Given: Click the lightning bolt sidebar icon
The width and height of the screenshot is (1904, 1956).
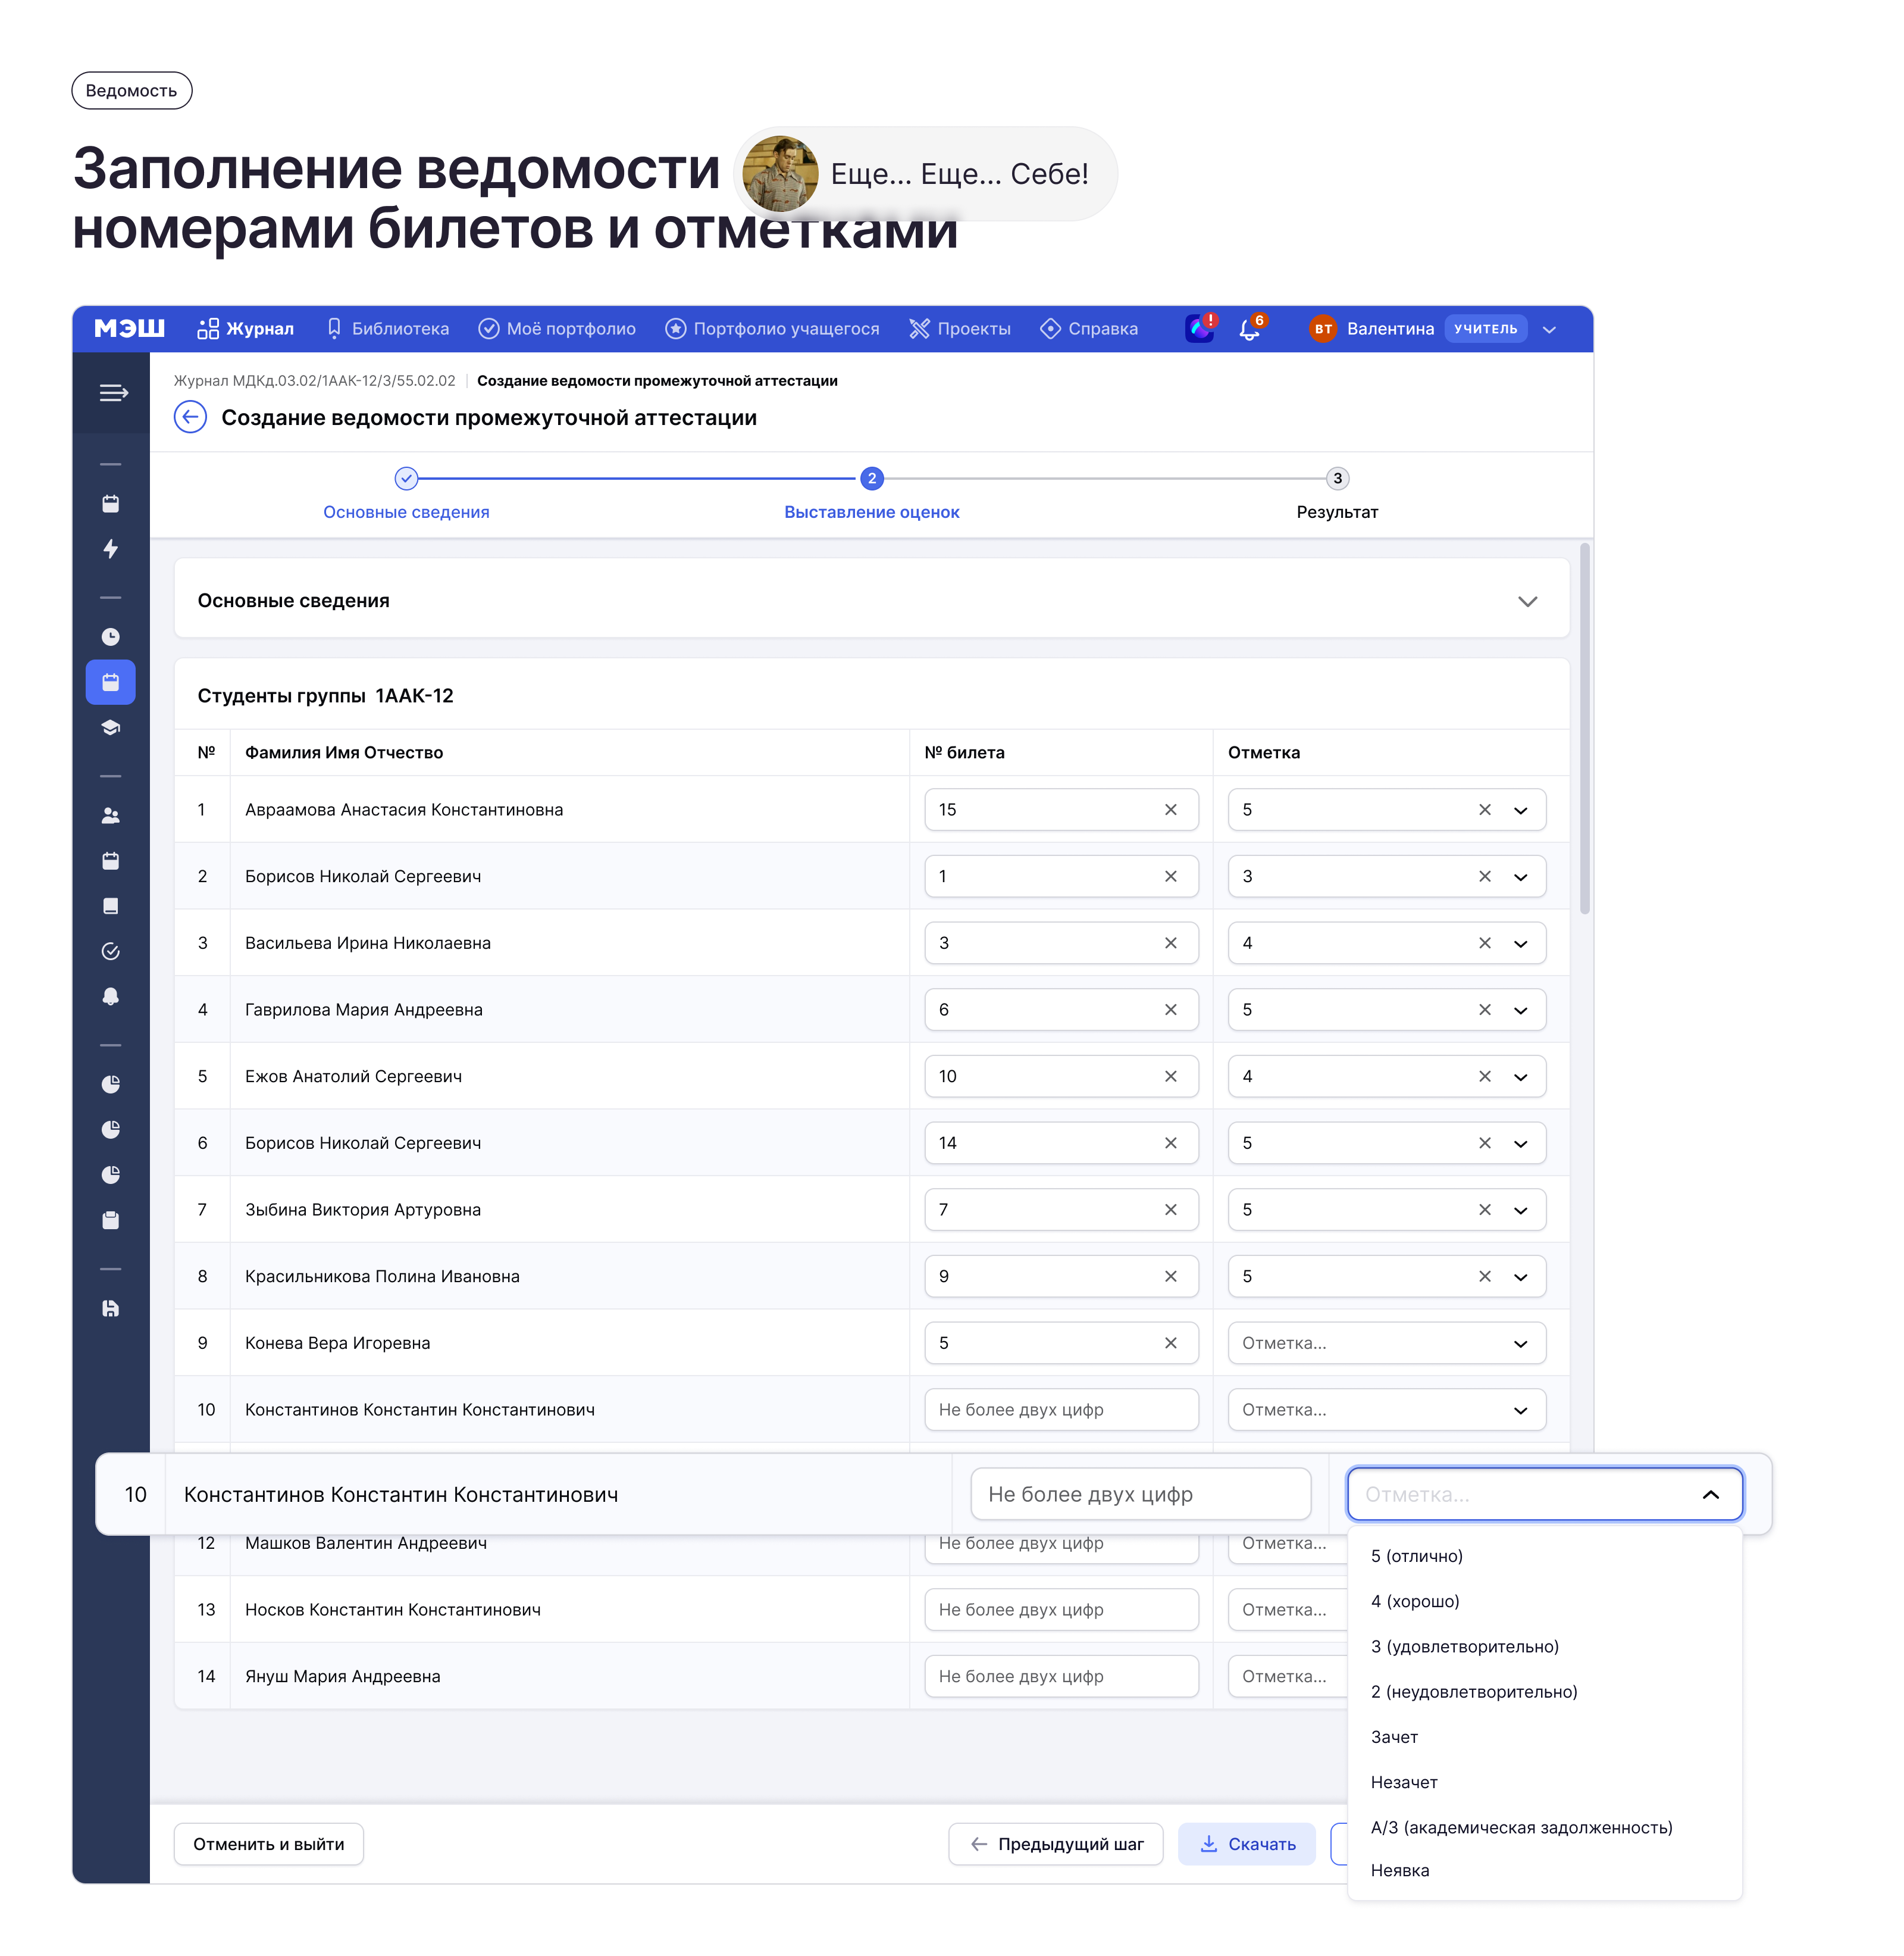Looking at the screenshot, I should (x=111, y=548).
